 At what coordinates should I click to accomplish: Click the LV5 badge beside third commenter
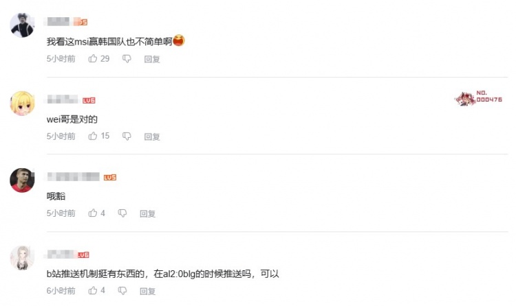click(110, 178)
